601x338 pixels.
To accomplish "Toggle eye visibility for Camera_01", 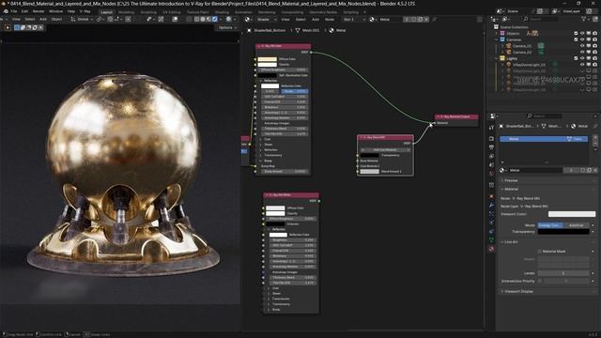I will [582, 46].
